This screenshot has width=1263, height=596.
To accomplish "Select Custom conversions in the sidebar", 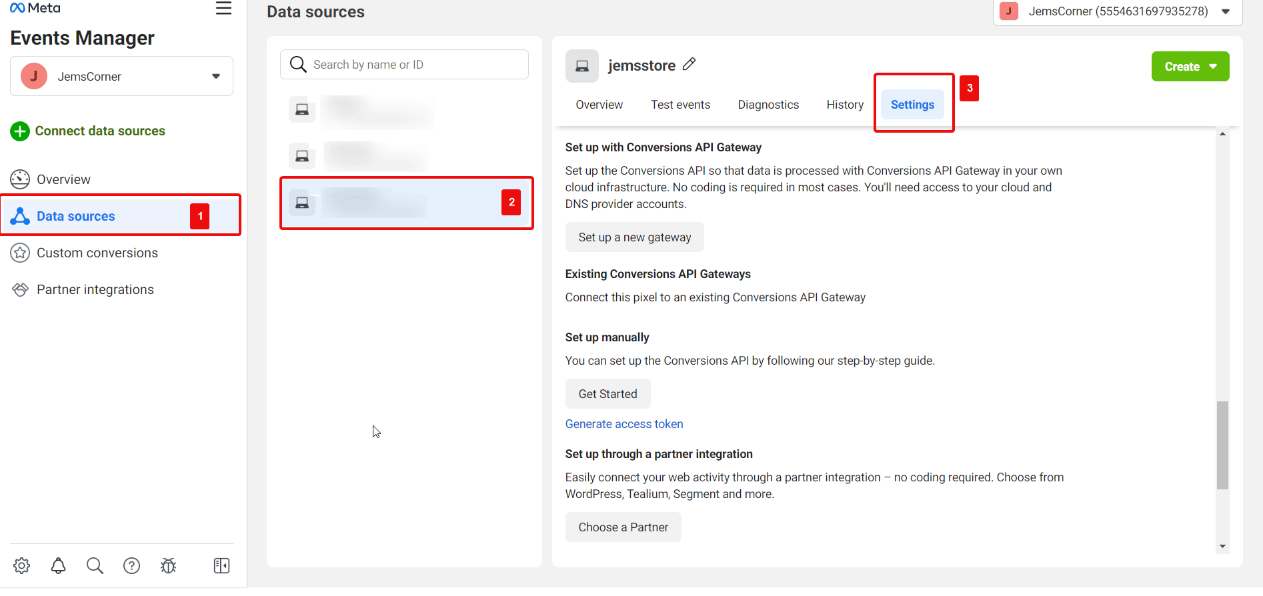I will pos(97,253).
